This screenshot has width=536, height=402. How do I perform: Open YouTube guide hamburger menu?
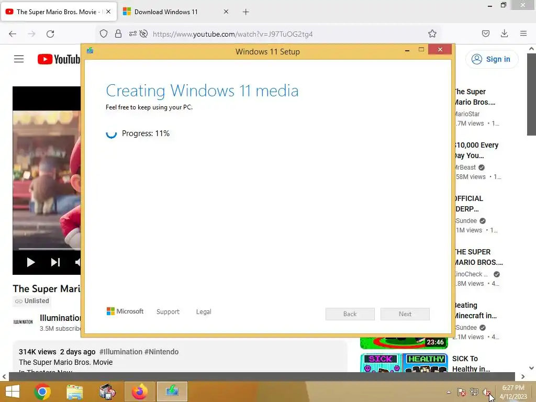19,59
